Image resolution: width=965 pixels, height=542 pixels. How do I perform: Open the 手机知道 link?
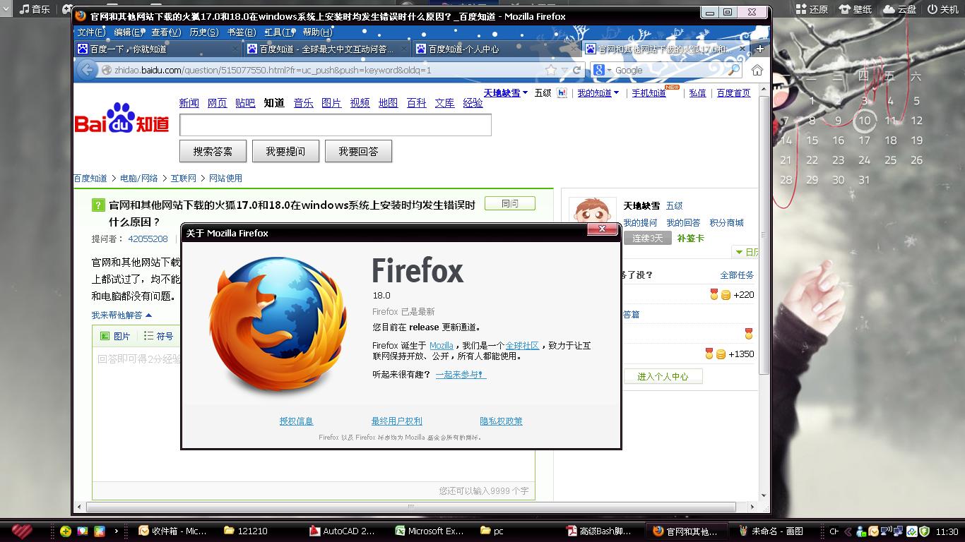pyautogui.click(x=649, y=92)
